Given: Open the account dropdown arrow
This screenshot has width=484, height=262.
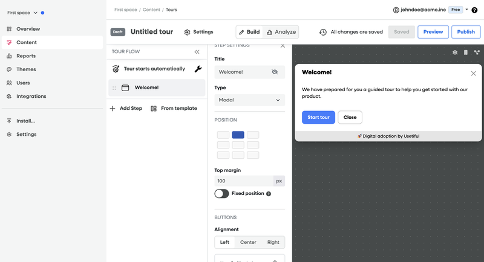Looking at the screenshot, I should [466, 10].
